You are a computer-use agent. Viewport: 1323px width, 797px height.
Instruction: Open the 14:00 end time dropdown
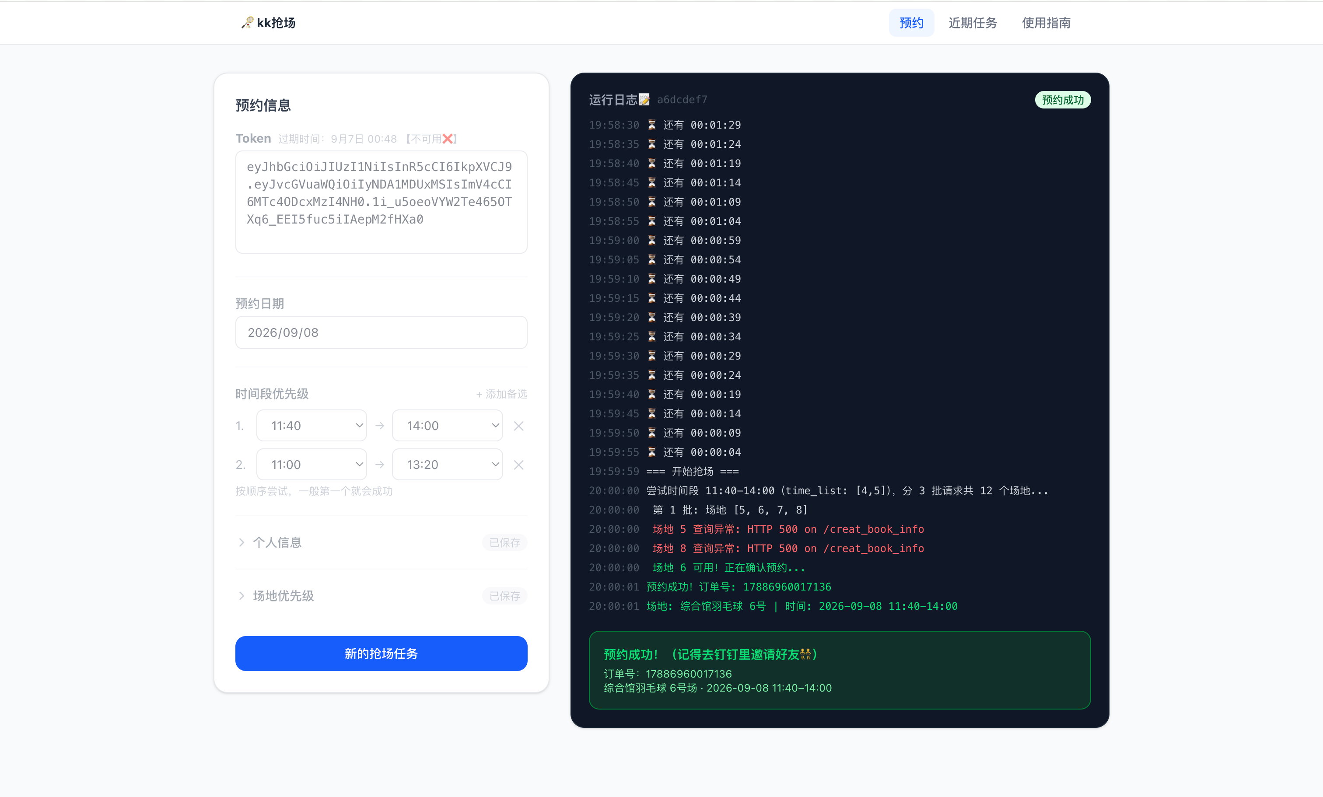[447, 426]
